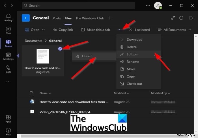Select Edit pin menu entry
198x138 pixels.
[x=139, y=54]
